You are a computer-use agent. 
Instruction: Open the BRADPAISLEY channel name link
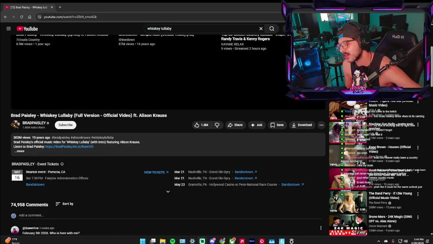pos(34,123)
